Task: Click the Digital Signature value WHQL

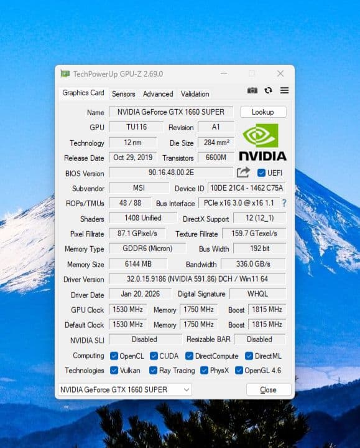Action: click(257, 294)
